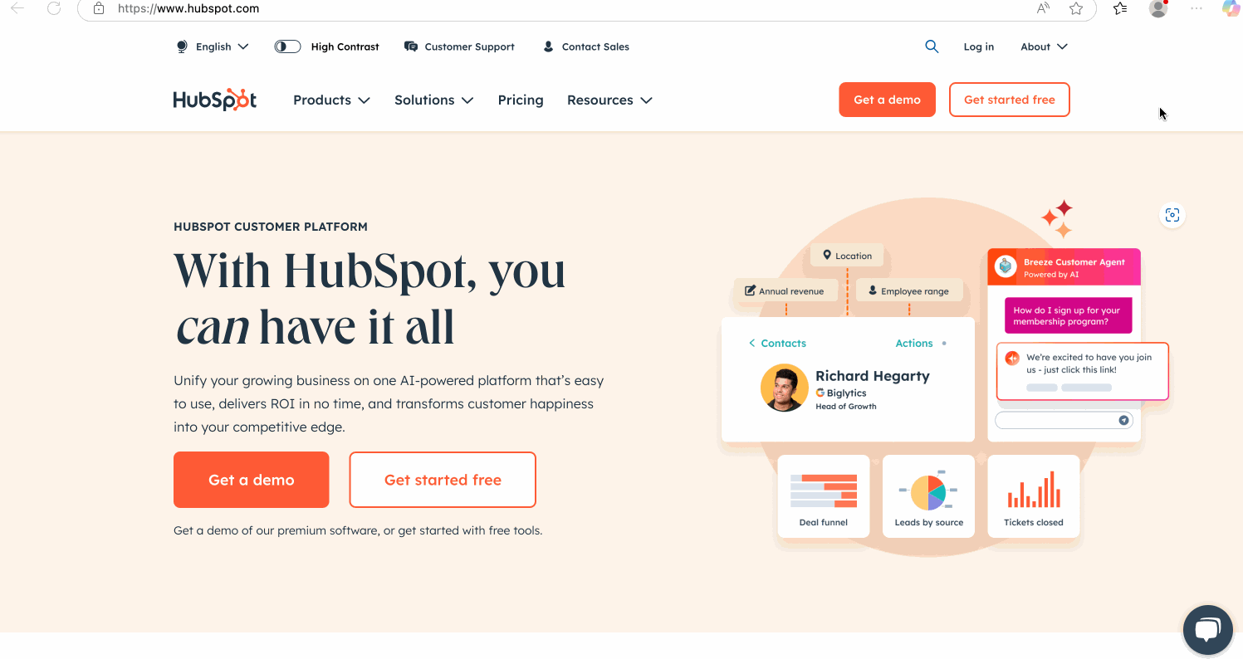
Task: Open the chat widget bubble
Action: [1207, 630]
